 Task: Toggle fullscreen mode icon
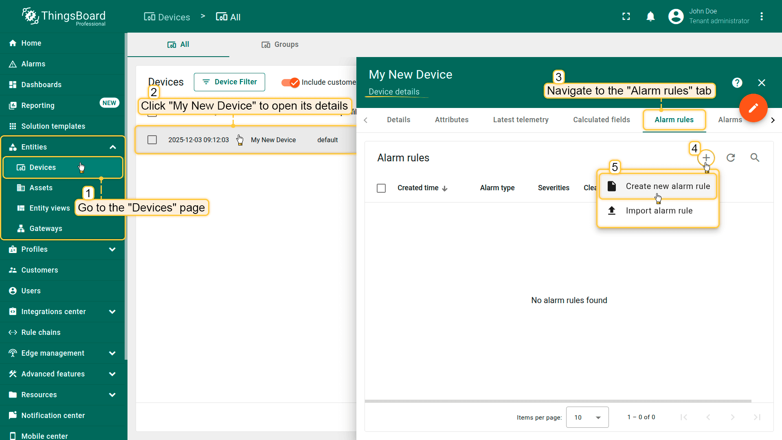coord(626,17)
